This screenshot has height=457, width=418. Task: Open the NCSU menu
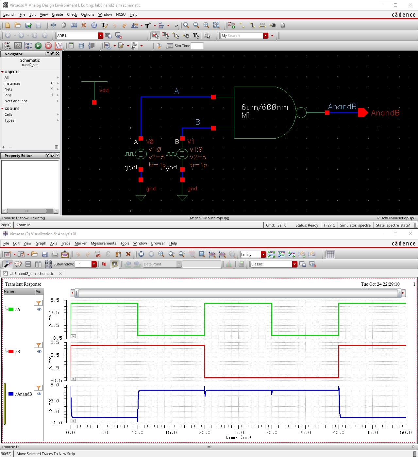click(x=121, y=14)
